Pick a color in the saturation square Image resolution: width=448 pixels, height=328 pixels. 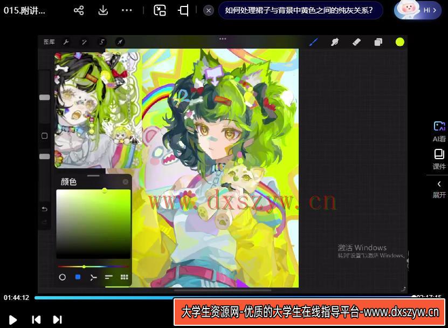click(93, 224)
